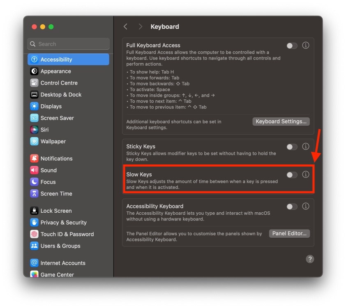Click the Keyboard page title
346x308 pixels.
165,27
